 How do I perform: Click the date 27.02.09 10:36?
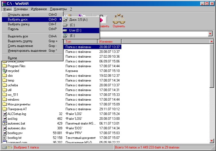(x=110, y=57)
